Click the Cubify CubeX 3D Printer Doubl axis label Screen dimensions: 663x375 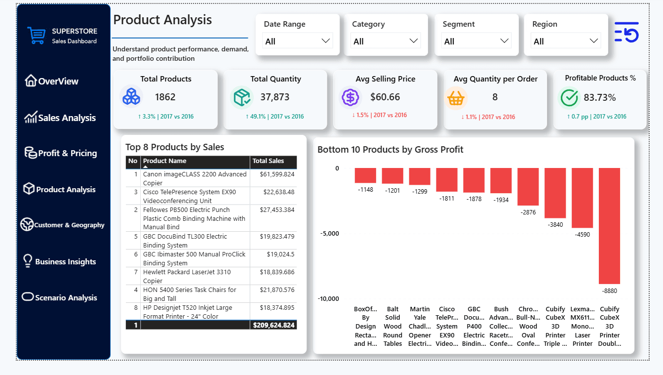pos(610,326)
